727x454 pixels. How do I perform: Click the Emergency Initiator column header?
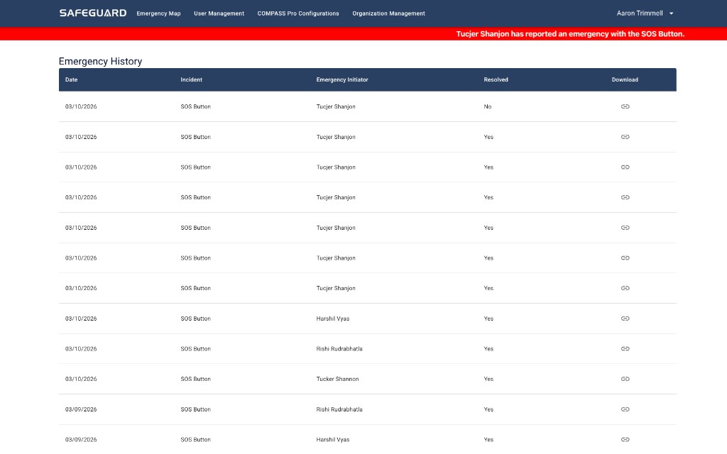coord(342,79)
